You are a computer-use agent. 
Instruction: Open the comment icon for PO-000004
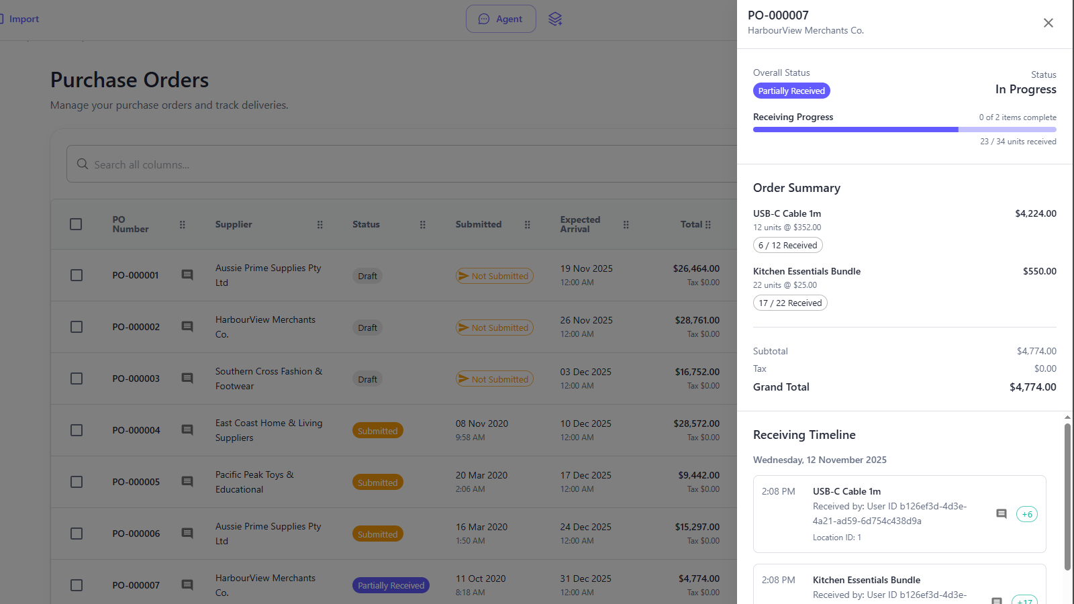187,430
